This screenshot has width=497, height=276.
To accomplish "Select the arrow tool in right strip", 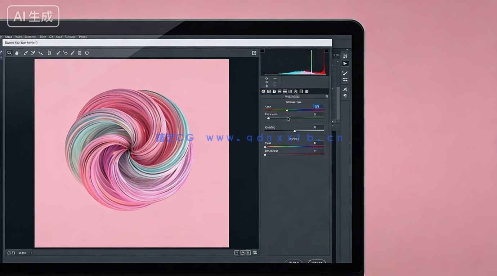I will [345, 63].
